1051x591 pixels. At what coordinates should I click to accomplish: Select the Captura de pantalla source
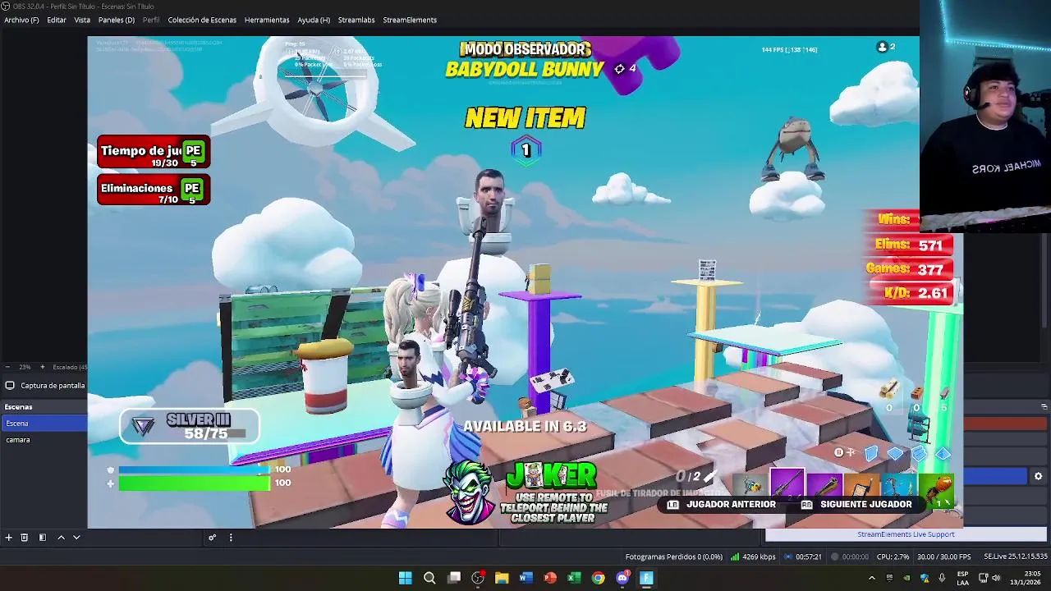coord(44,385)
